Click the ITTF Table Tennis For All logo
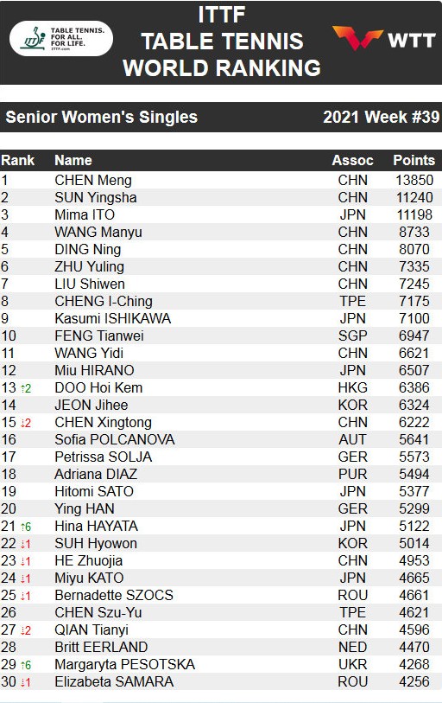442x703 pixels. click(x=61, y=39)
